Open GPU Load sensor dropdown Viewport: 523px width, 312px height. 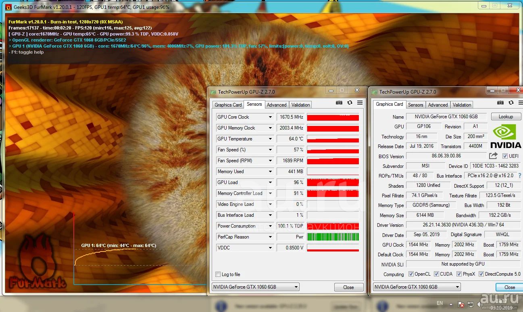[270, 182]
